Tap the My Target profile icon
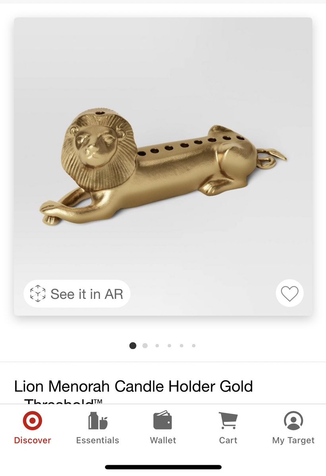 pyautogui.click(x=293, y=420)
